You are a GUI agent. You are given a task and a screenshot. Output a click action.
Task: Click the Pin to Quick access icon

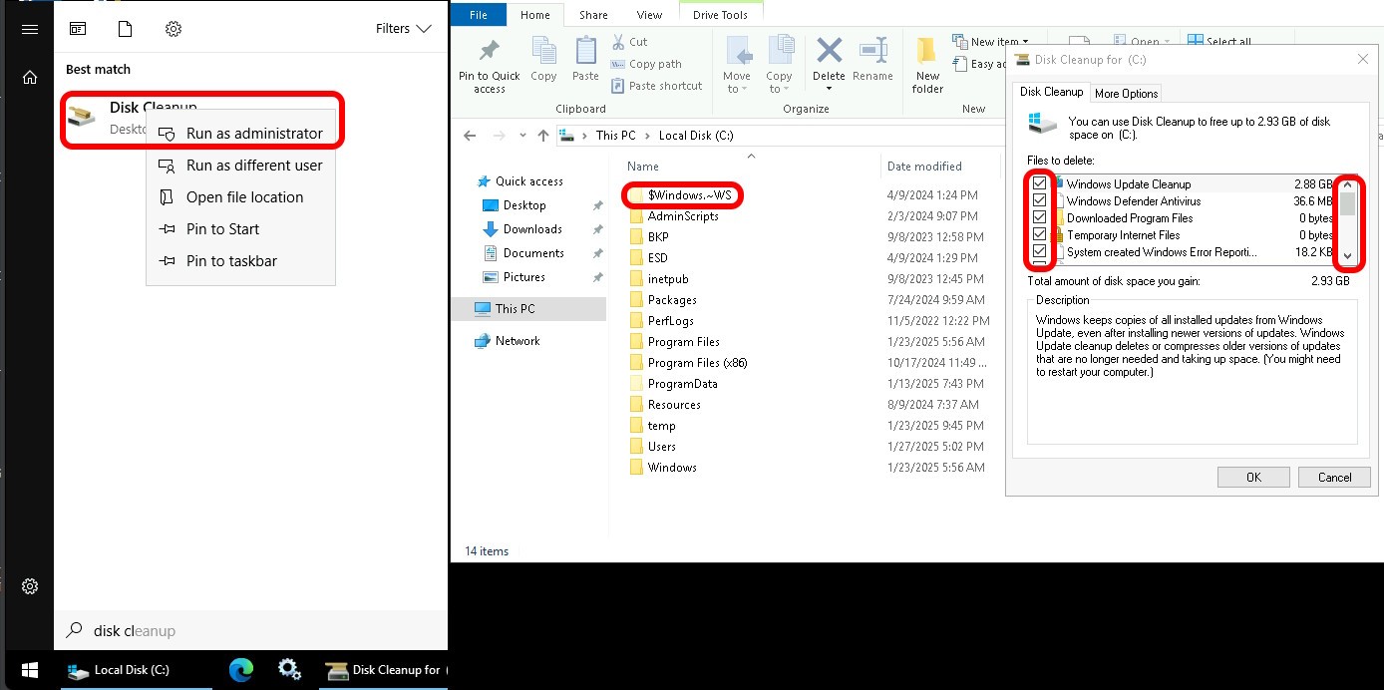pyautogui.click(x=489, y=53)
